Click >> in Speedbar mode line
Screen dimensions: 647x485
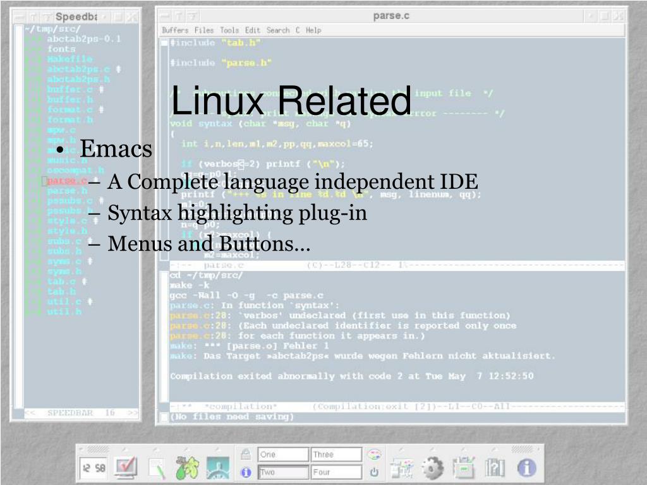pyautogui.click(x=133, y=413)
